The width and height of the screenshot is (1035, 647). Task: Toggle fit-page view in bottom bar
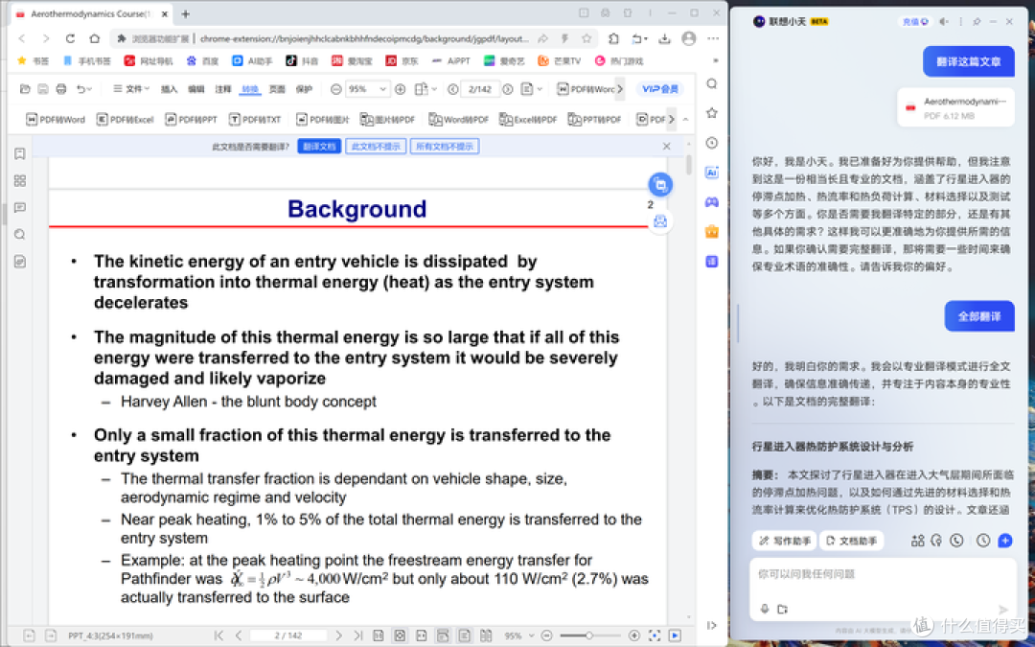coord(400,635)
